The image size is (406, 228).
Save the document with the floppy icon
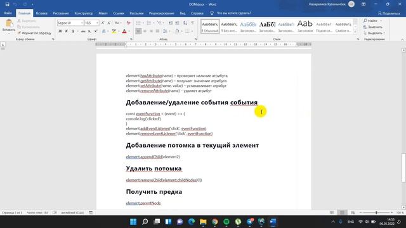tap(7, 4)
